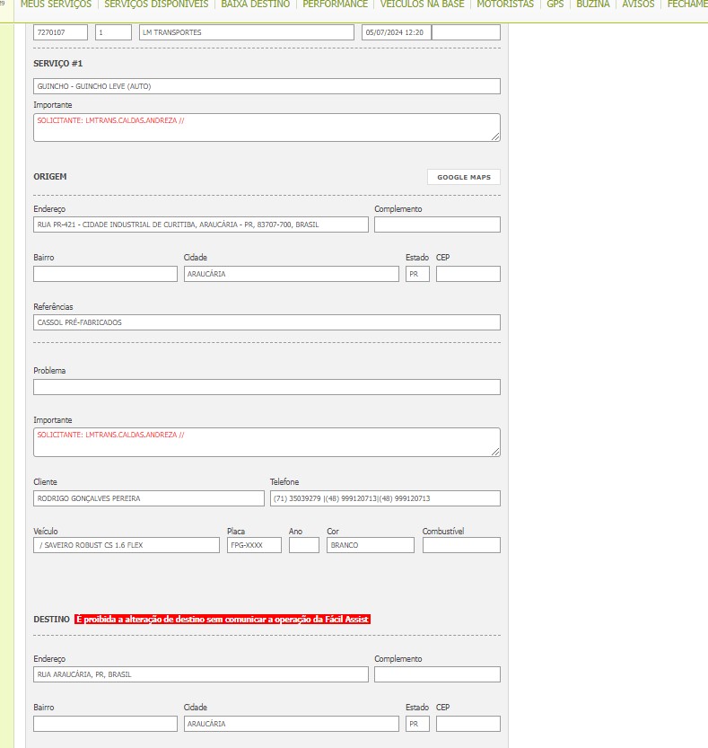Click the origin Bairro field
Screen dimensions: 708x748
click(105, 274)
